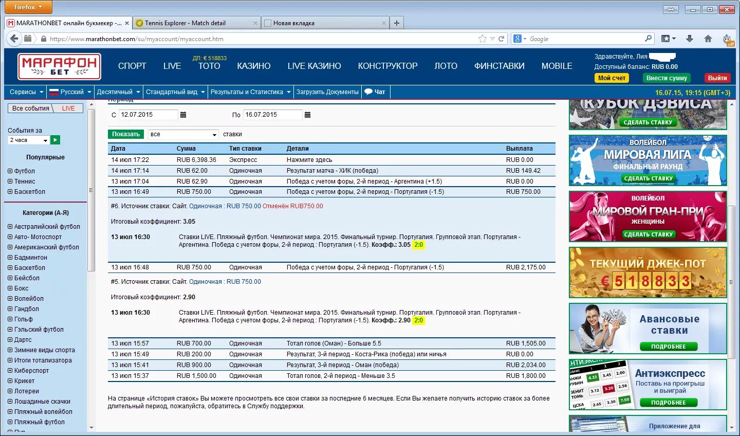Screen dimensions: 740x436
Task: Click the URL address bar
Action: coord(262,39)
